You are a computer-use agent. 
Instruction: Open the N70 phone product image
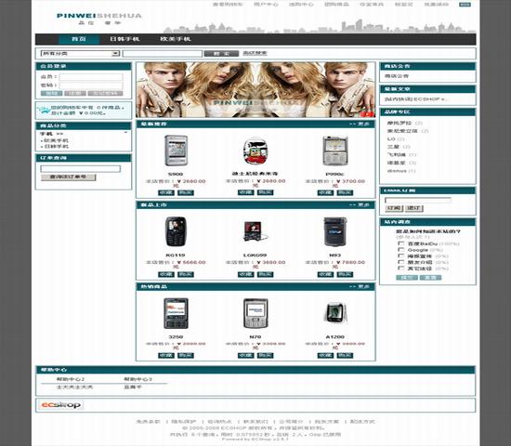tap(255, 313)
